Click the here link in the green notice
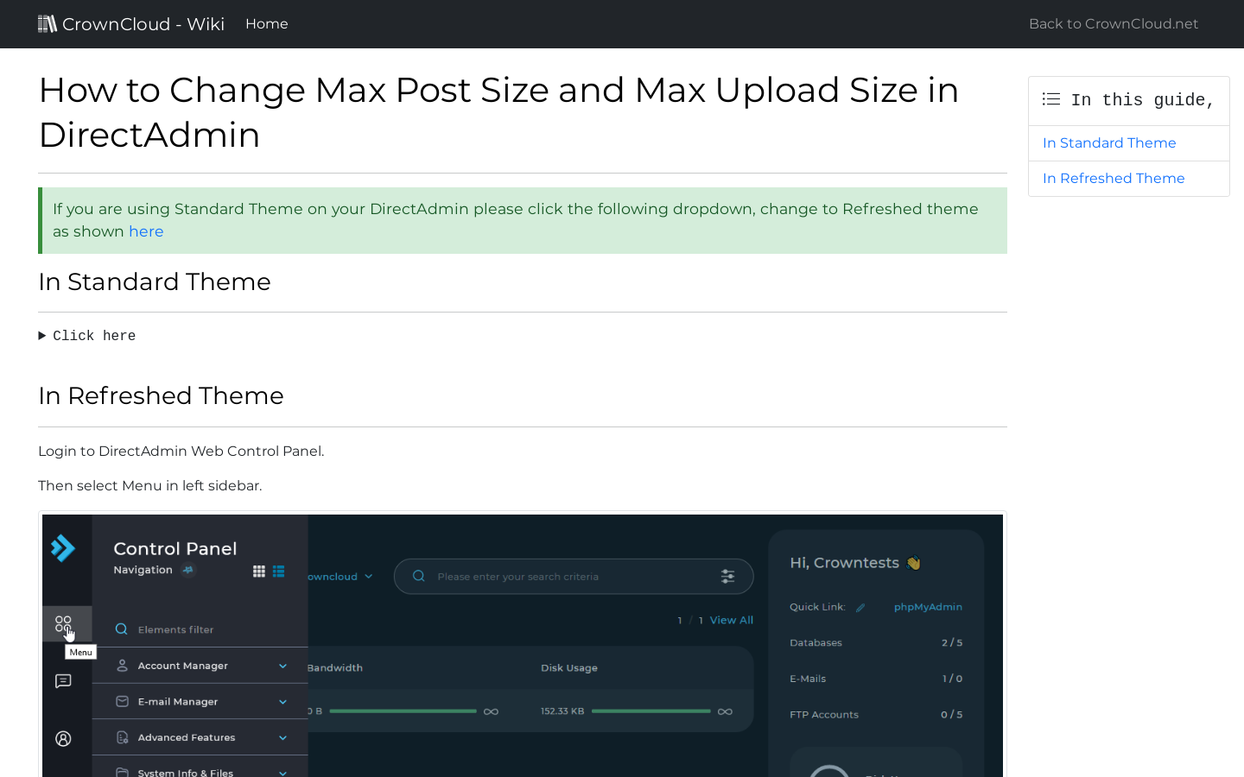1244x777 pixels. tap(146, 231)
